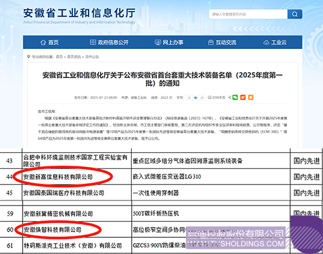Image resolution: width=323 pixels, height=254 pixels.
Task: Click the 首页 breadcrumb link
Action: [59, 57]
